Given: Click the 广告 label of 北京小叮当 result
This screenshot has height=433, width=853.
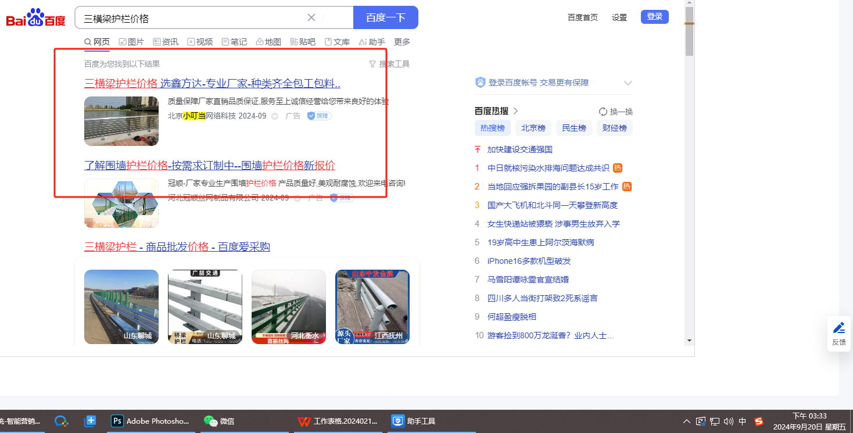Looking at the screenshot, I should tap(293, 116).
